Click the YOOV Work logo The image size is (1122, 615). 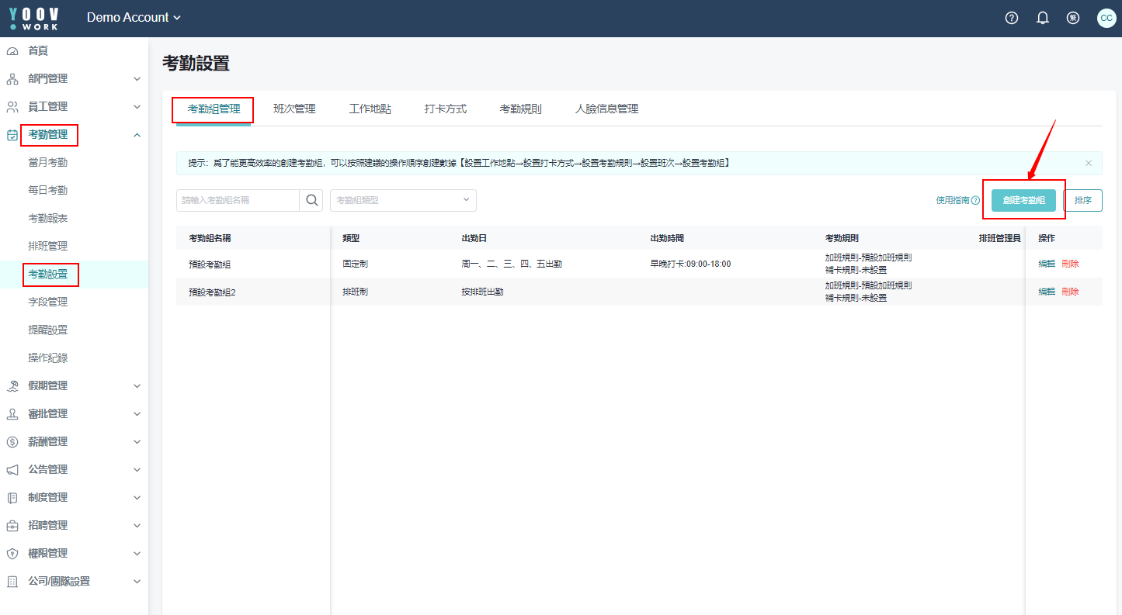[x=34, y=19]
